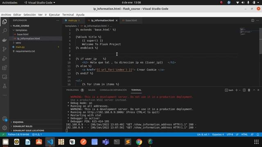Switch to the SALIDA panel tab
The image size is (262, 147).
tap(92, 90)
